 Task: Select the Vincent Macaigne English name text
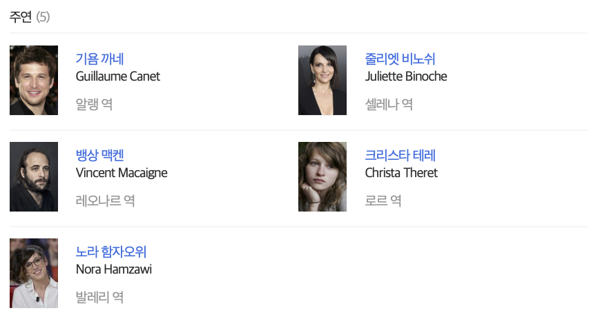(122, 173)
